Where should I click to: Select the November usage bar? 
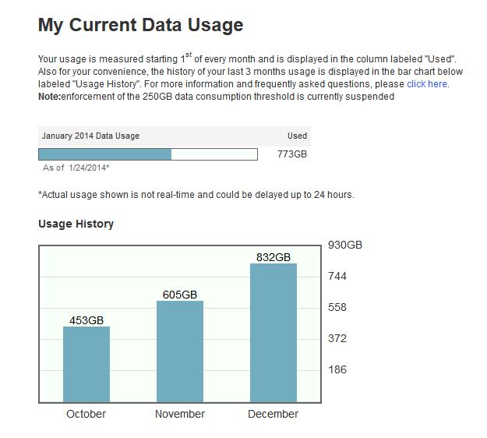tap(180, 351)
